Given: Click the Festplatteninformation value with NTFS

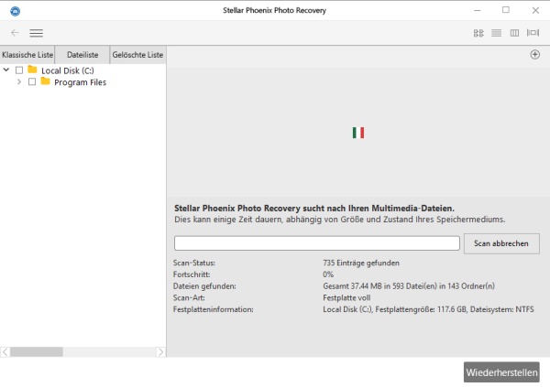Looking at the screenshot, I should click(428, 309).
